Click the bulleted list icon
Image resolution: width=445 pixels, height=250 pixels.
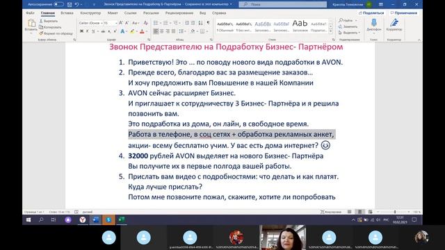(156, 23)
